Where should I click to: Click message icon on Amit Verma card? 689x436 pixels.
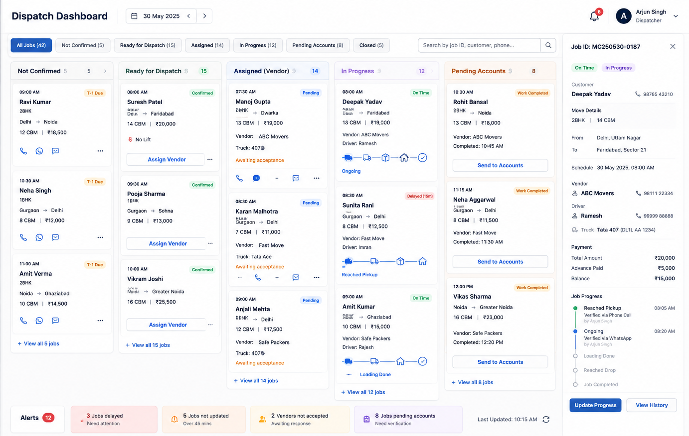pyautogui.click(x=55, y=321)
